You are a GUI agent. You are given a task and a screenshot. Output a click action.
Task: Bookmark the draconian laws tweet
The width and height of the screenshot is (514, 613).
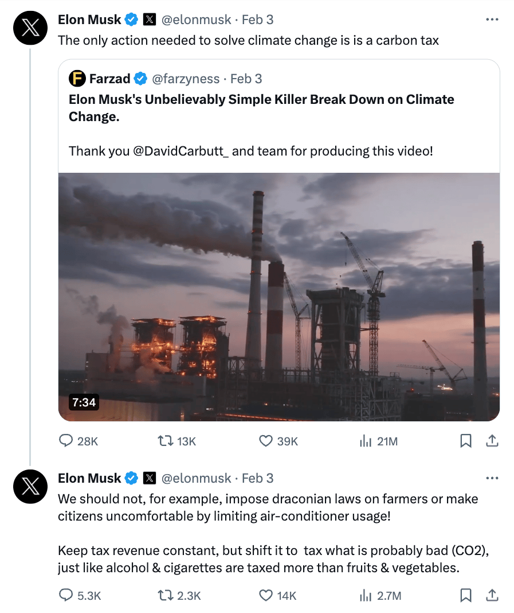point(466,596)
